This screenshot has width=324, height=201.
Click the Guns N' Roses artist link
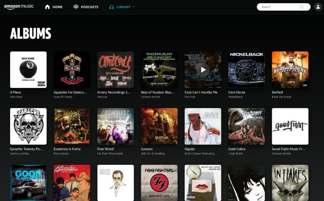point(63,97)
